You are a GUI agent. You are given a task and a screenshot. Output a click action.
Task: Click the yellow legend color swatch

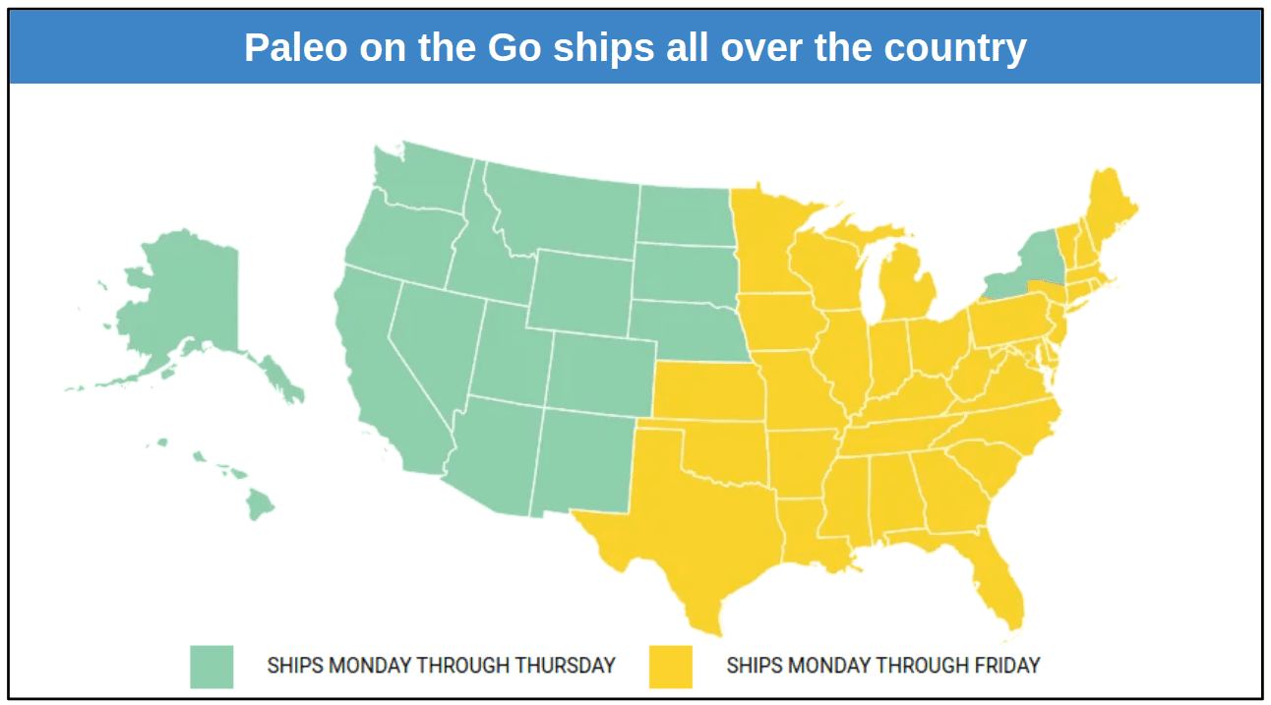(x=671, y=666)
